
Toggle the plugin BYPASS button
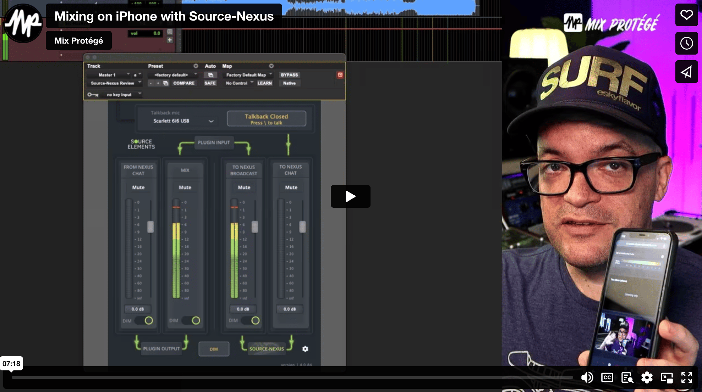(x=289, y=75)
